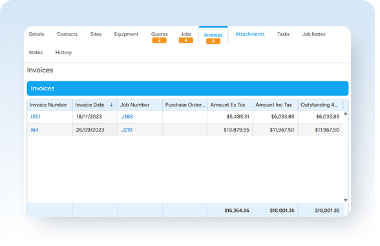Click the Purchase Order column header

coord(185,105)
